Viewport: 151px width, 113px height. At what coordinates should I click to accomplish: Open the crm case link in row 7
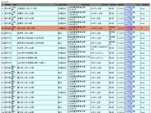130,78
